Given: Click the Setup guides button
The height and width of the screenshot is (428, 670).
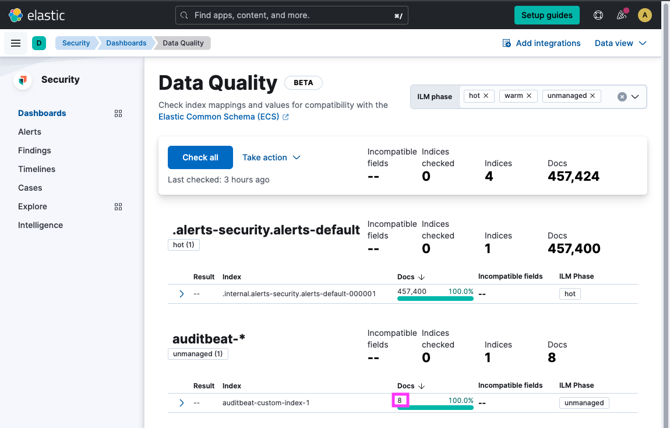Looking at the screenshot, I should coord(547,15).
